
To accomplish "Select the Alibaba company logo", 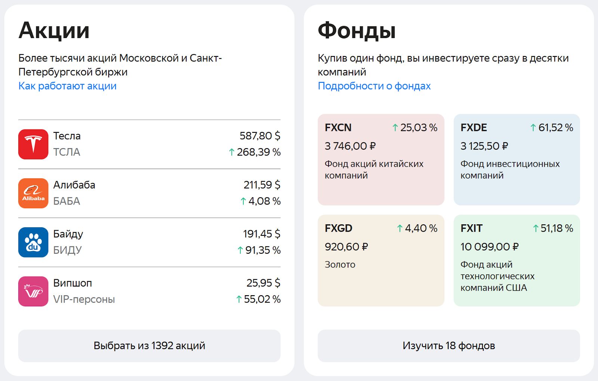I will (33, 193).
